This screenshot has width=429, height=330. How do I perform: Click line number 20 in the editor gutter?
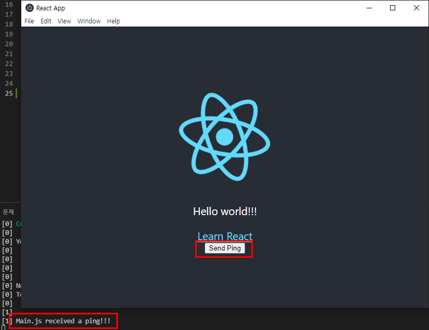pos(9,44)
